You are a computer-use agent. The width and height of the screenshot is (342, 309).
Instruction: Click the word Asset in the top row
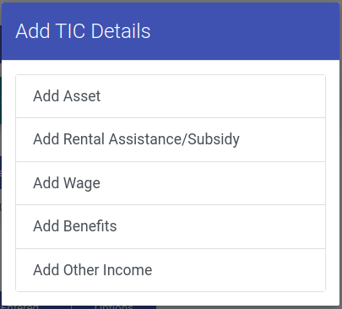point(82,96)
